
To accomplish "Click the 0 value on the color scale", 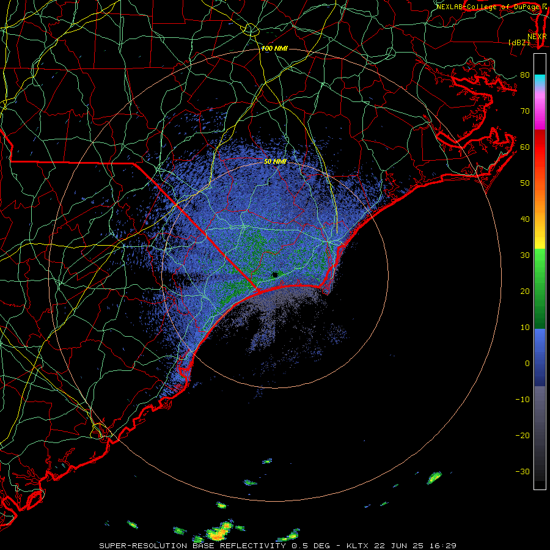I will [x=527, y=364].
